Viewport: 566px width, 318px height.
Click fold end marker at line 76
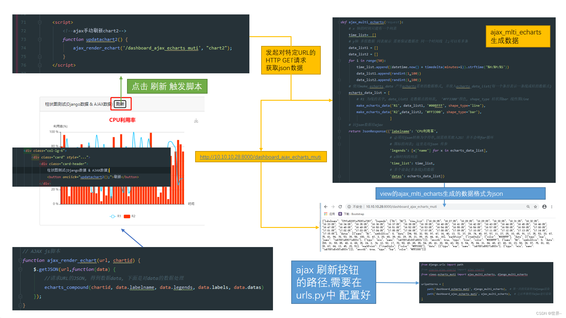(x=40, y=65)
